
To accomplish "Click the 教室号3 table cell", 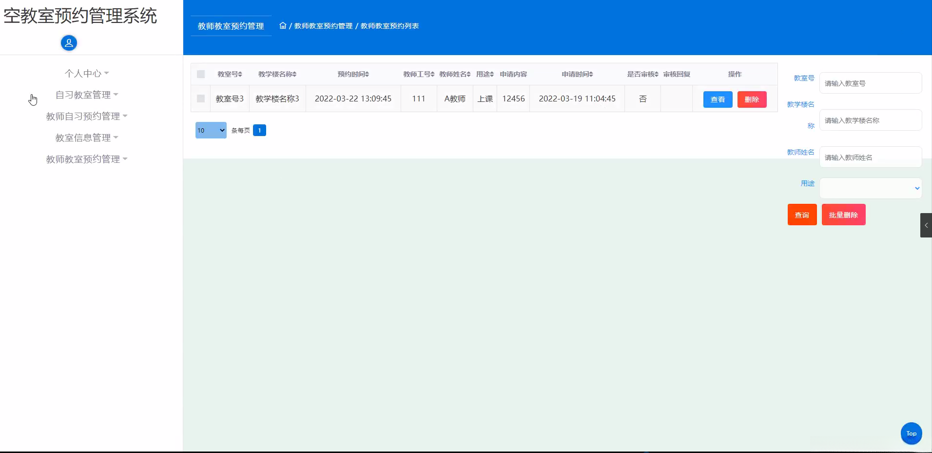I will click(x=230, y=98).
